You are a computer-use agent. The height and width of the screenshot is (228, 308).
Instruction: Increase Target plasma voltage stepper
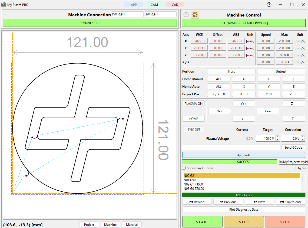coord(277,137)
